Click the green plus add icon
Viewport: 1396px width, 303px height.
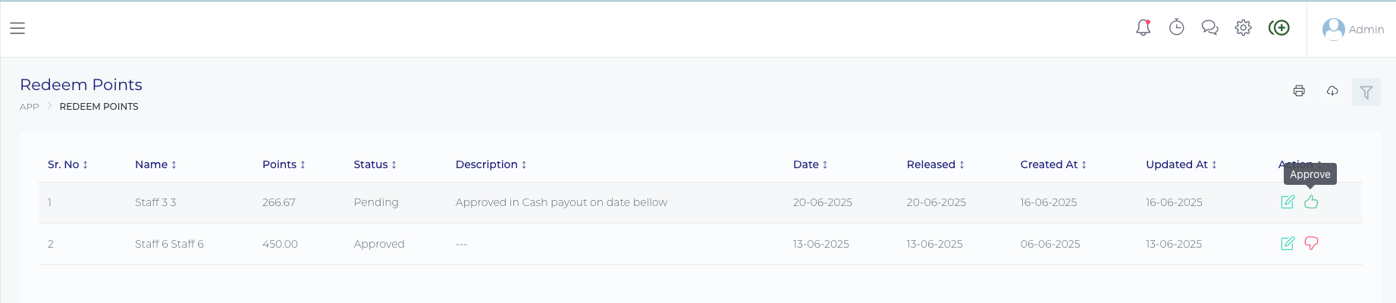tap(1279, 28)
